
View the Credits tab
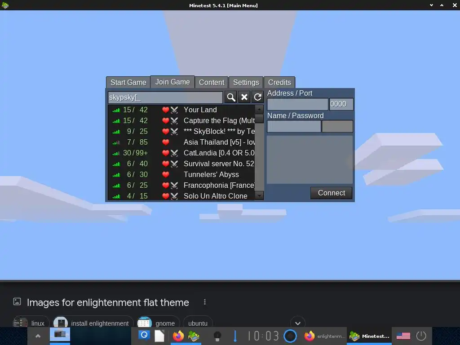point(279,83)
